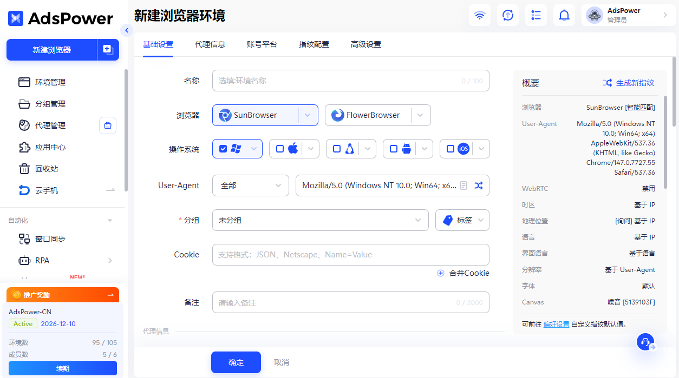Screen dimensions: 679x378
Task: Expand the Android version dropdown arrow
Action: point(425,149)
